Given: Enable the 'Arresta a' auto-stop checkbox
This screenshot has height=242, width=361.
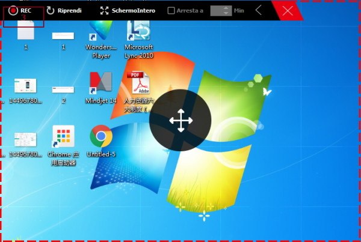Looking at the screenshot, I should [x=171, y=11].
